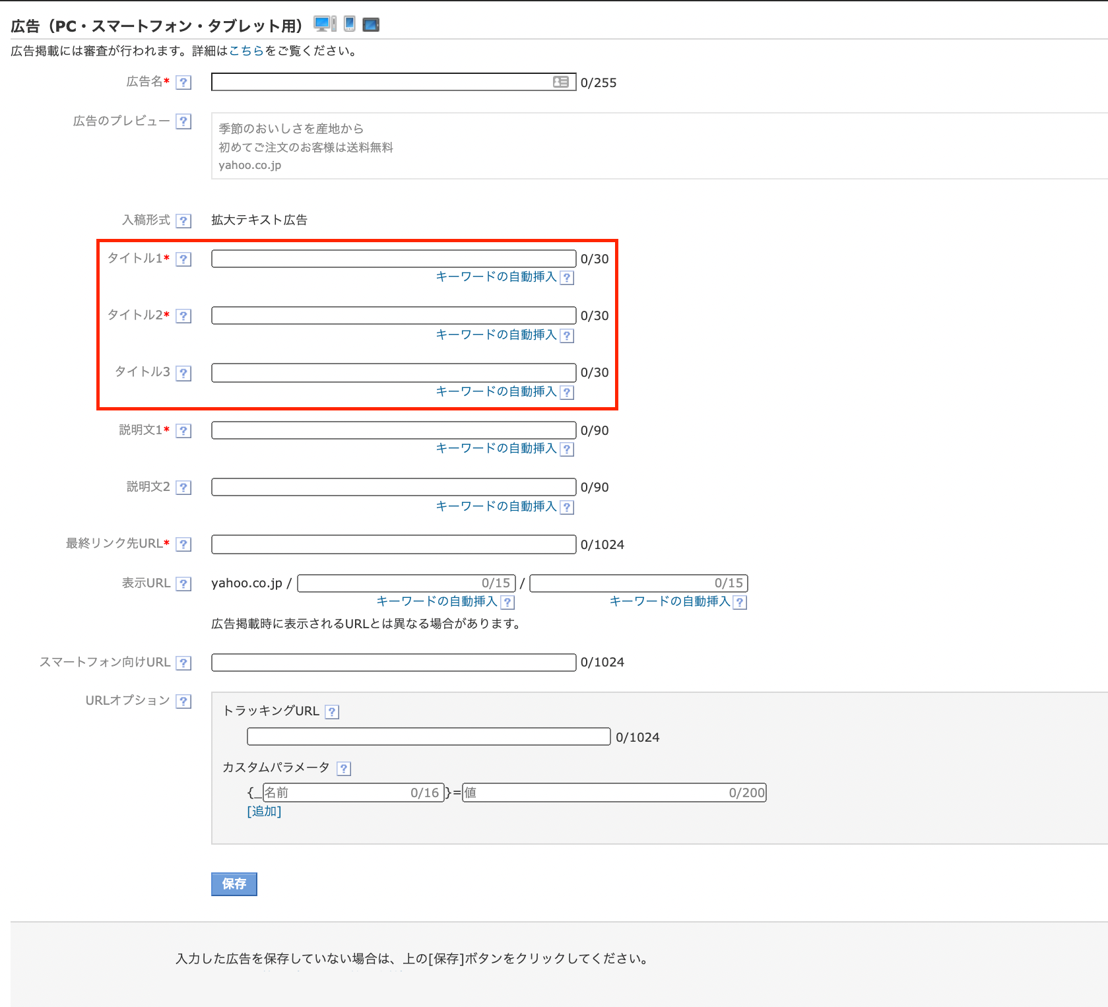Focus the タイトル1 input field

(394, 259)
